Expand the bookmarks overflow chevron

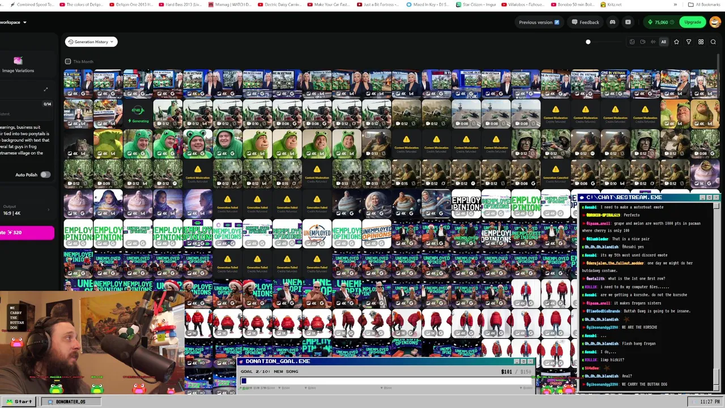[x=675, y=5]
